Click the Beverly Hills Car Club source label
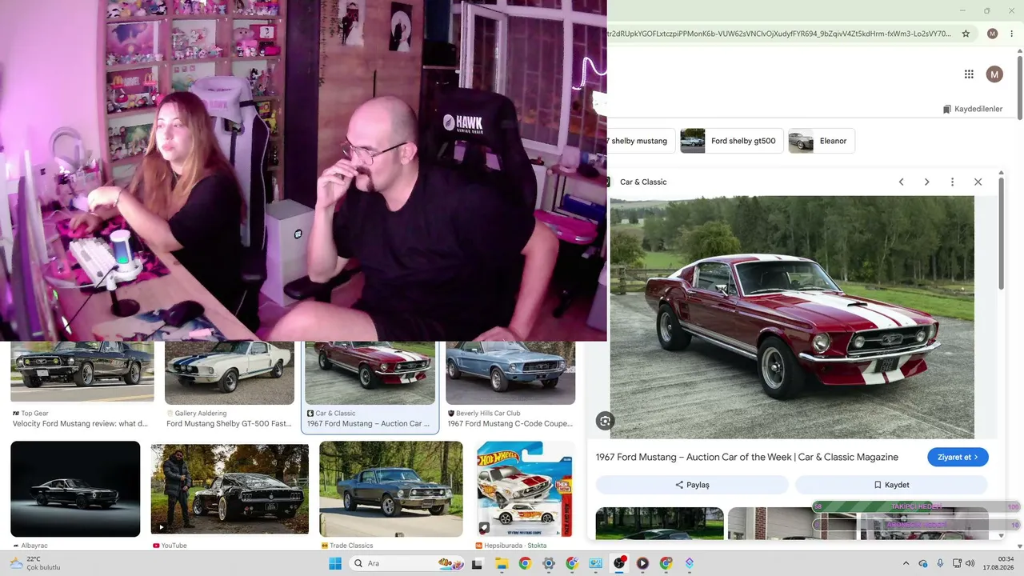1024x576 pixels. [x=488, y=414]
